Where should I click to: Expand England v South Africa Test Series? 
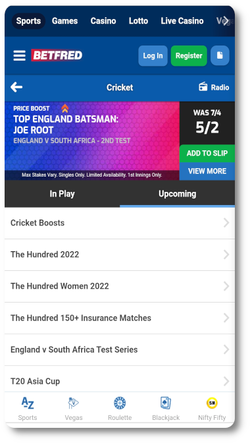(x=120, y=350)
